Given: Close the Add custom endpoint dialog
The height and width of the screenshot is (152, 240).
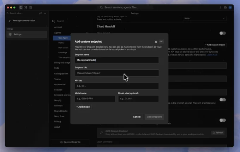Looking at the screenshot, I should 156,42.
